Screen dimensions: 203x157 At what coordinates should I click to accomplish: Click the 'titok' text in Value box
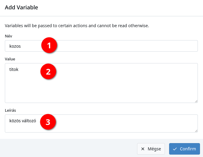(x=14, y=69)
